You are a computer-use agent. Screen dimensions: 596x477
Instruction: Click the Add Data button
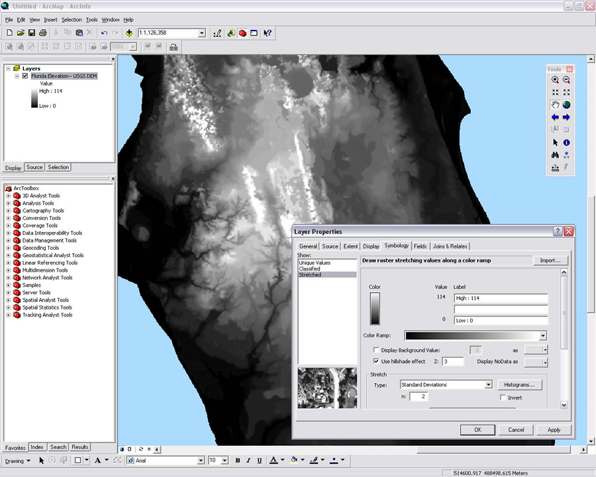128,32
